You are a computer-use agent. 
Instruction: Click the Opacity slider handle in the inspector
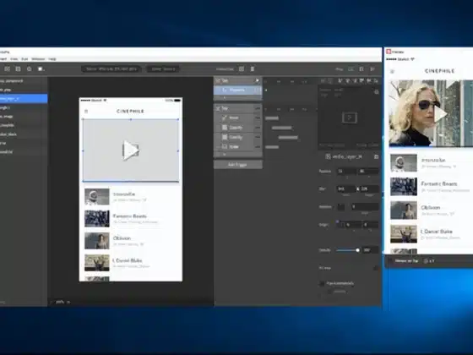coord(357,250)
